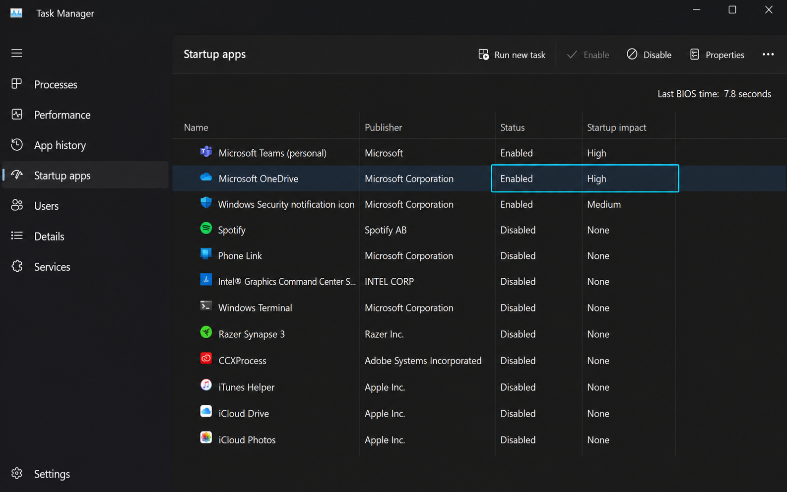Sort by the Name column header
Image resolution: width=787 pixels, height=492 pixels.
coord(196,127)
